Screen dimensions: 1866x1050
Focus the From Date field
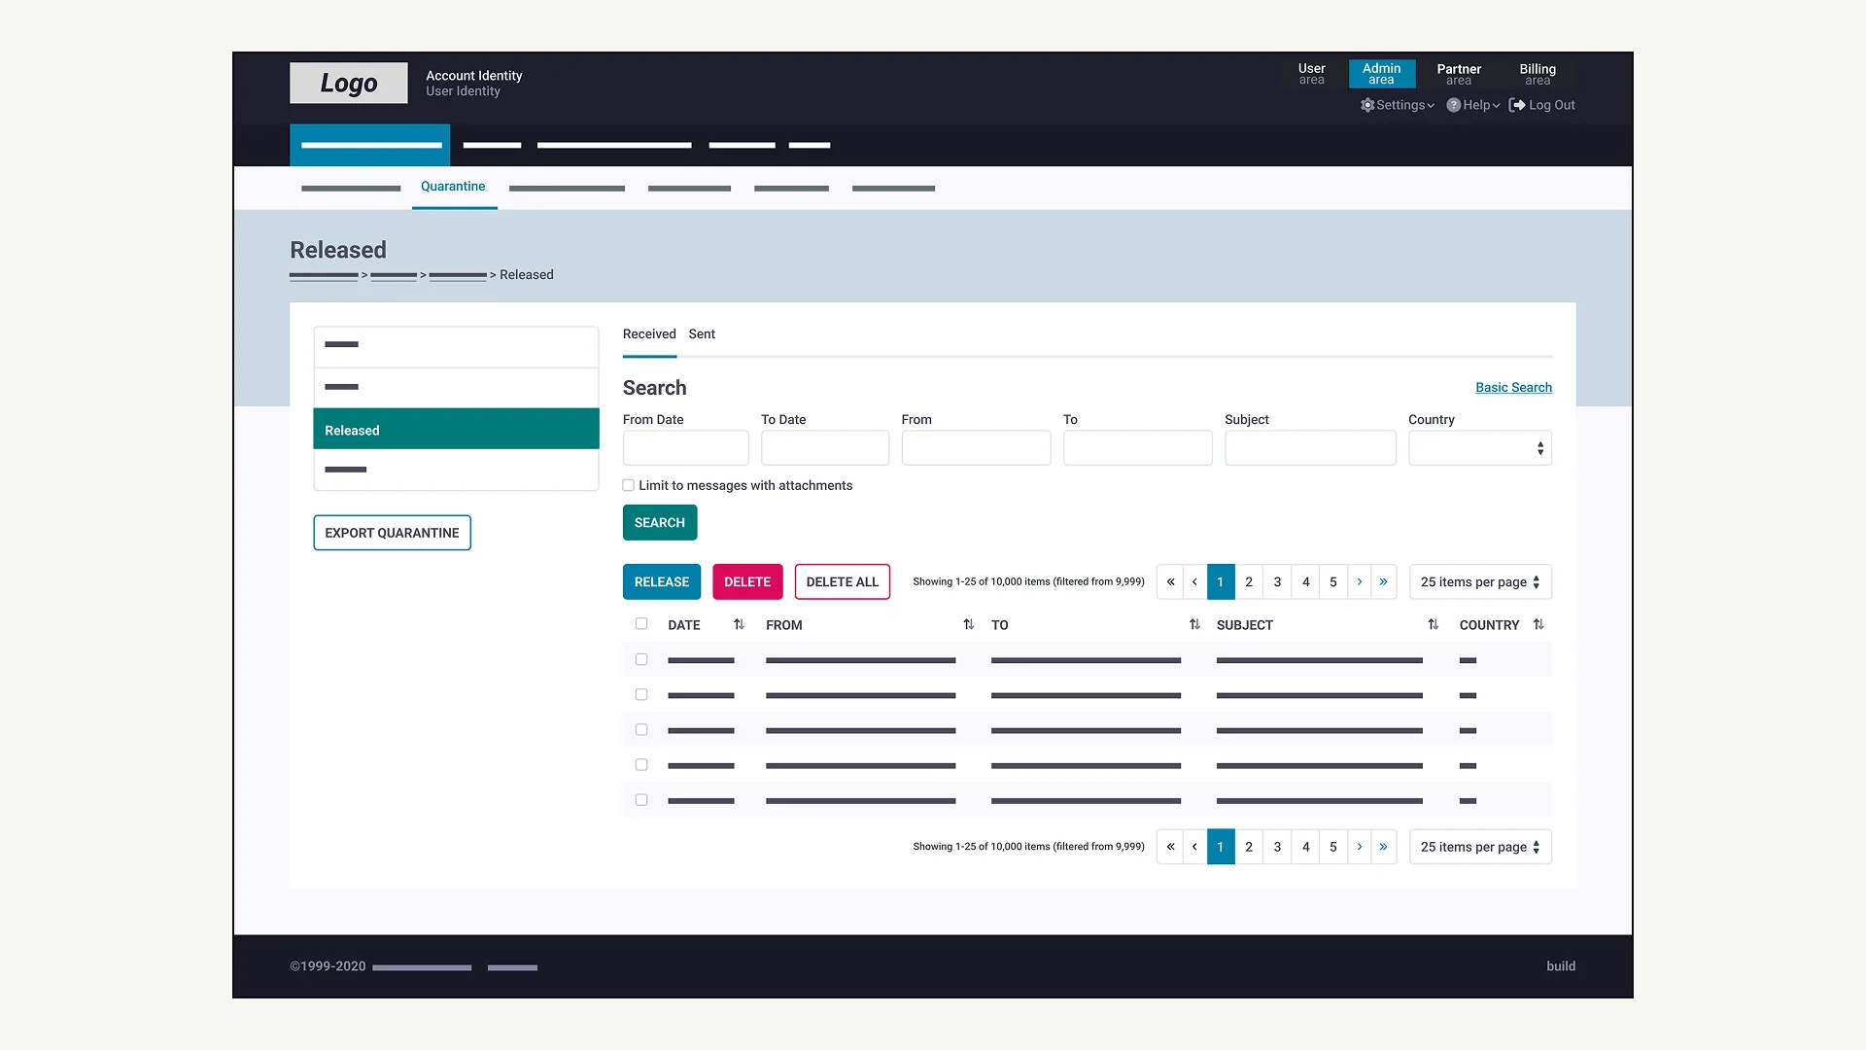point(685,448)
